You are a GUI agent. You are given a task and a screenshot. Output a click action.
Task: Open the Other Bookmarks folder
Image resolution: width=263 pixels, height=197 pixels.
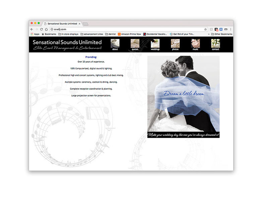click(221, 34)
